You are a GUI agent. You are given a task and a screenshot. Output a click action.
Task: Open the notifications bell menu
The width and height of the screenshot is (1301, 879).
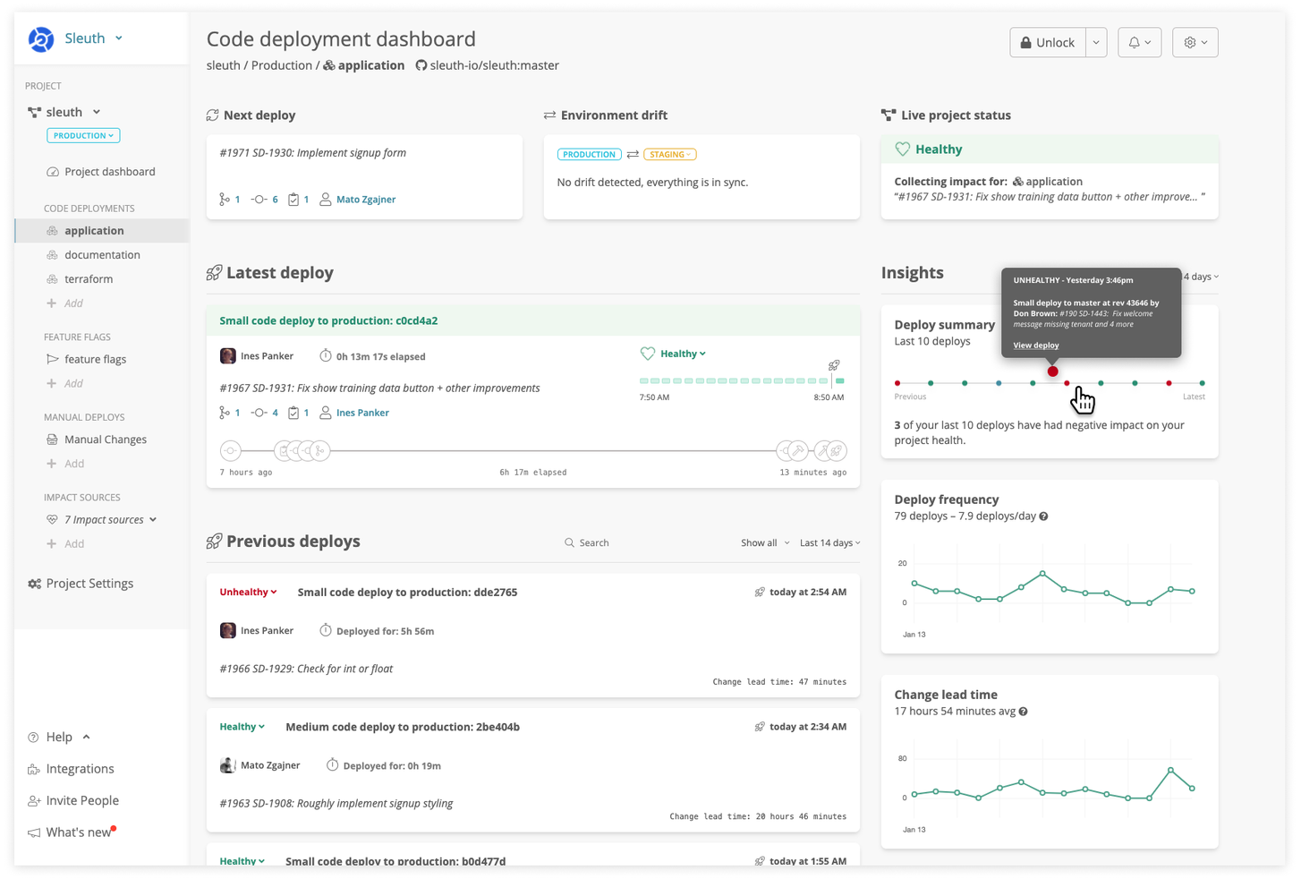[1139, 42]
